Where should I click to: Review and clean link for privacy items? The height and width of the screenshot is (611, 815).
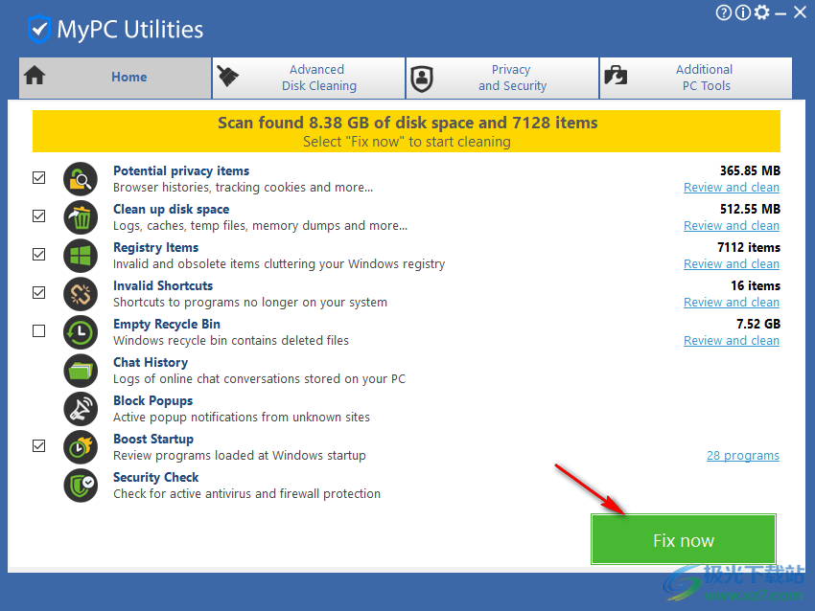[732, 188]
